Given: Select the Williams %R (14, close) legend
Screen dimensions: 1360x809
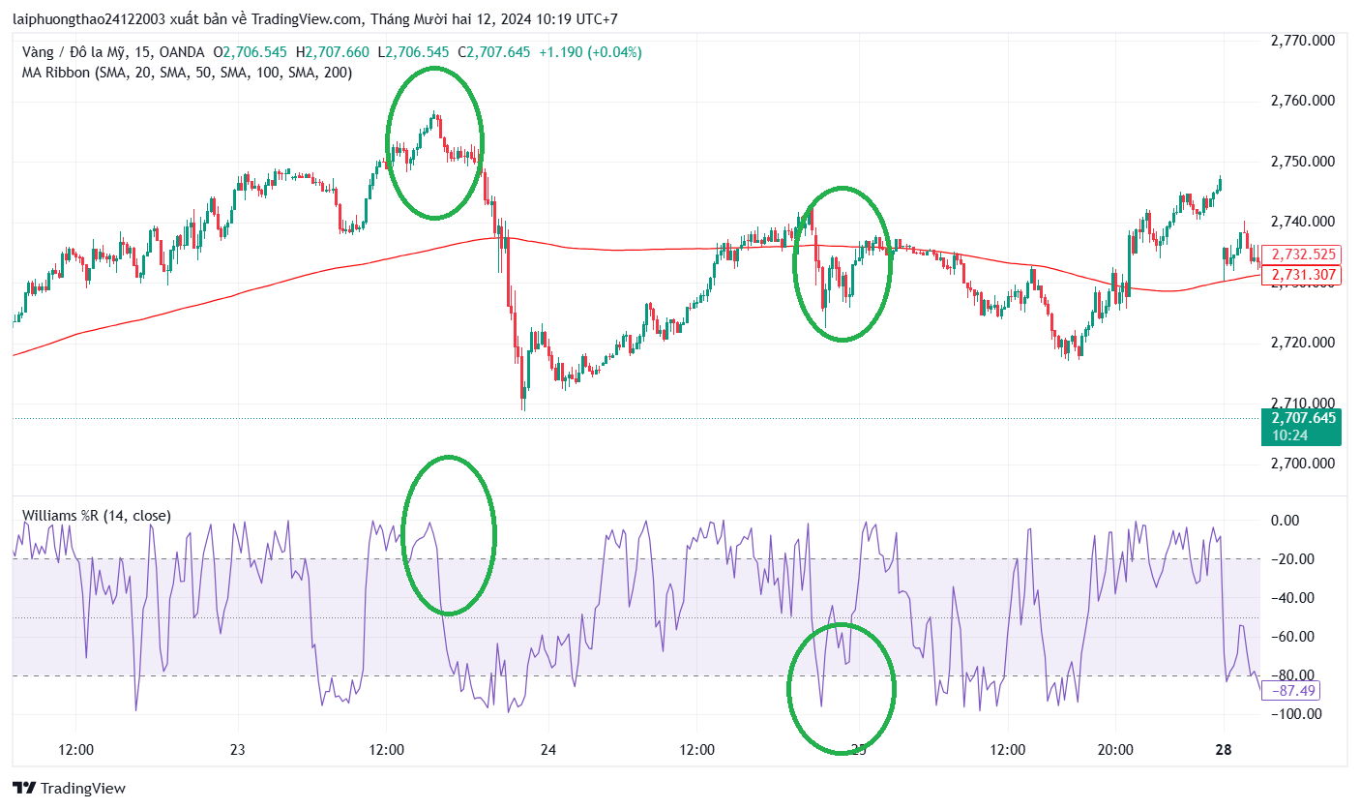Looking at the screenshot, I should click(x=97, y=516).
